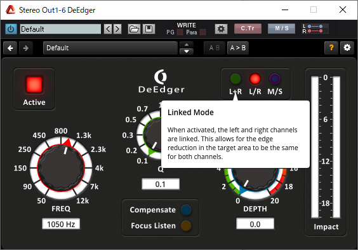The height and width of the screenshot is (250, 358).
Task: Click the Default preset name field in host bar
Action: (x=60, y=29)
